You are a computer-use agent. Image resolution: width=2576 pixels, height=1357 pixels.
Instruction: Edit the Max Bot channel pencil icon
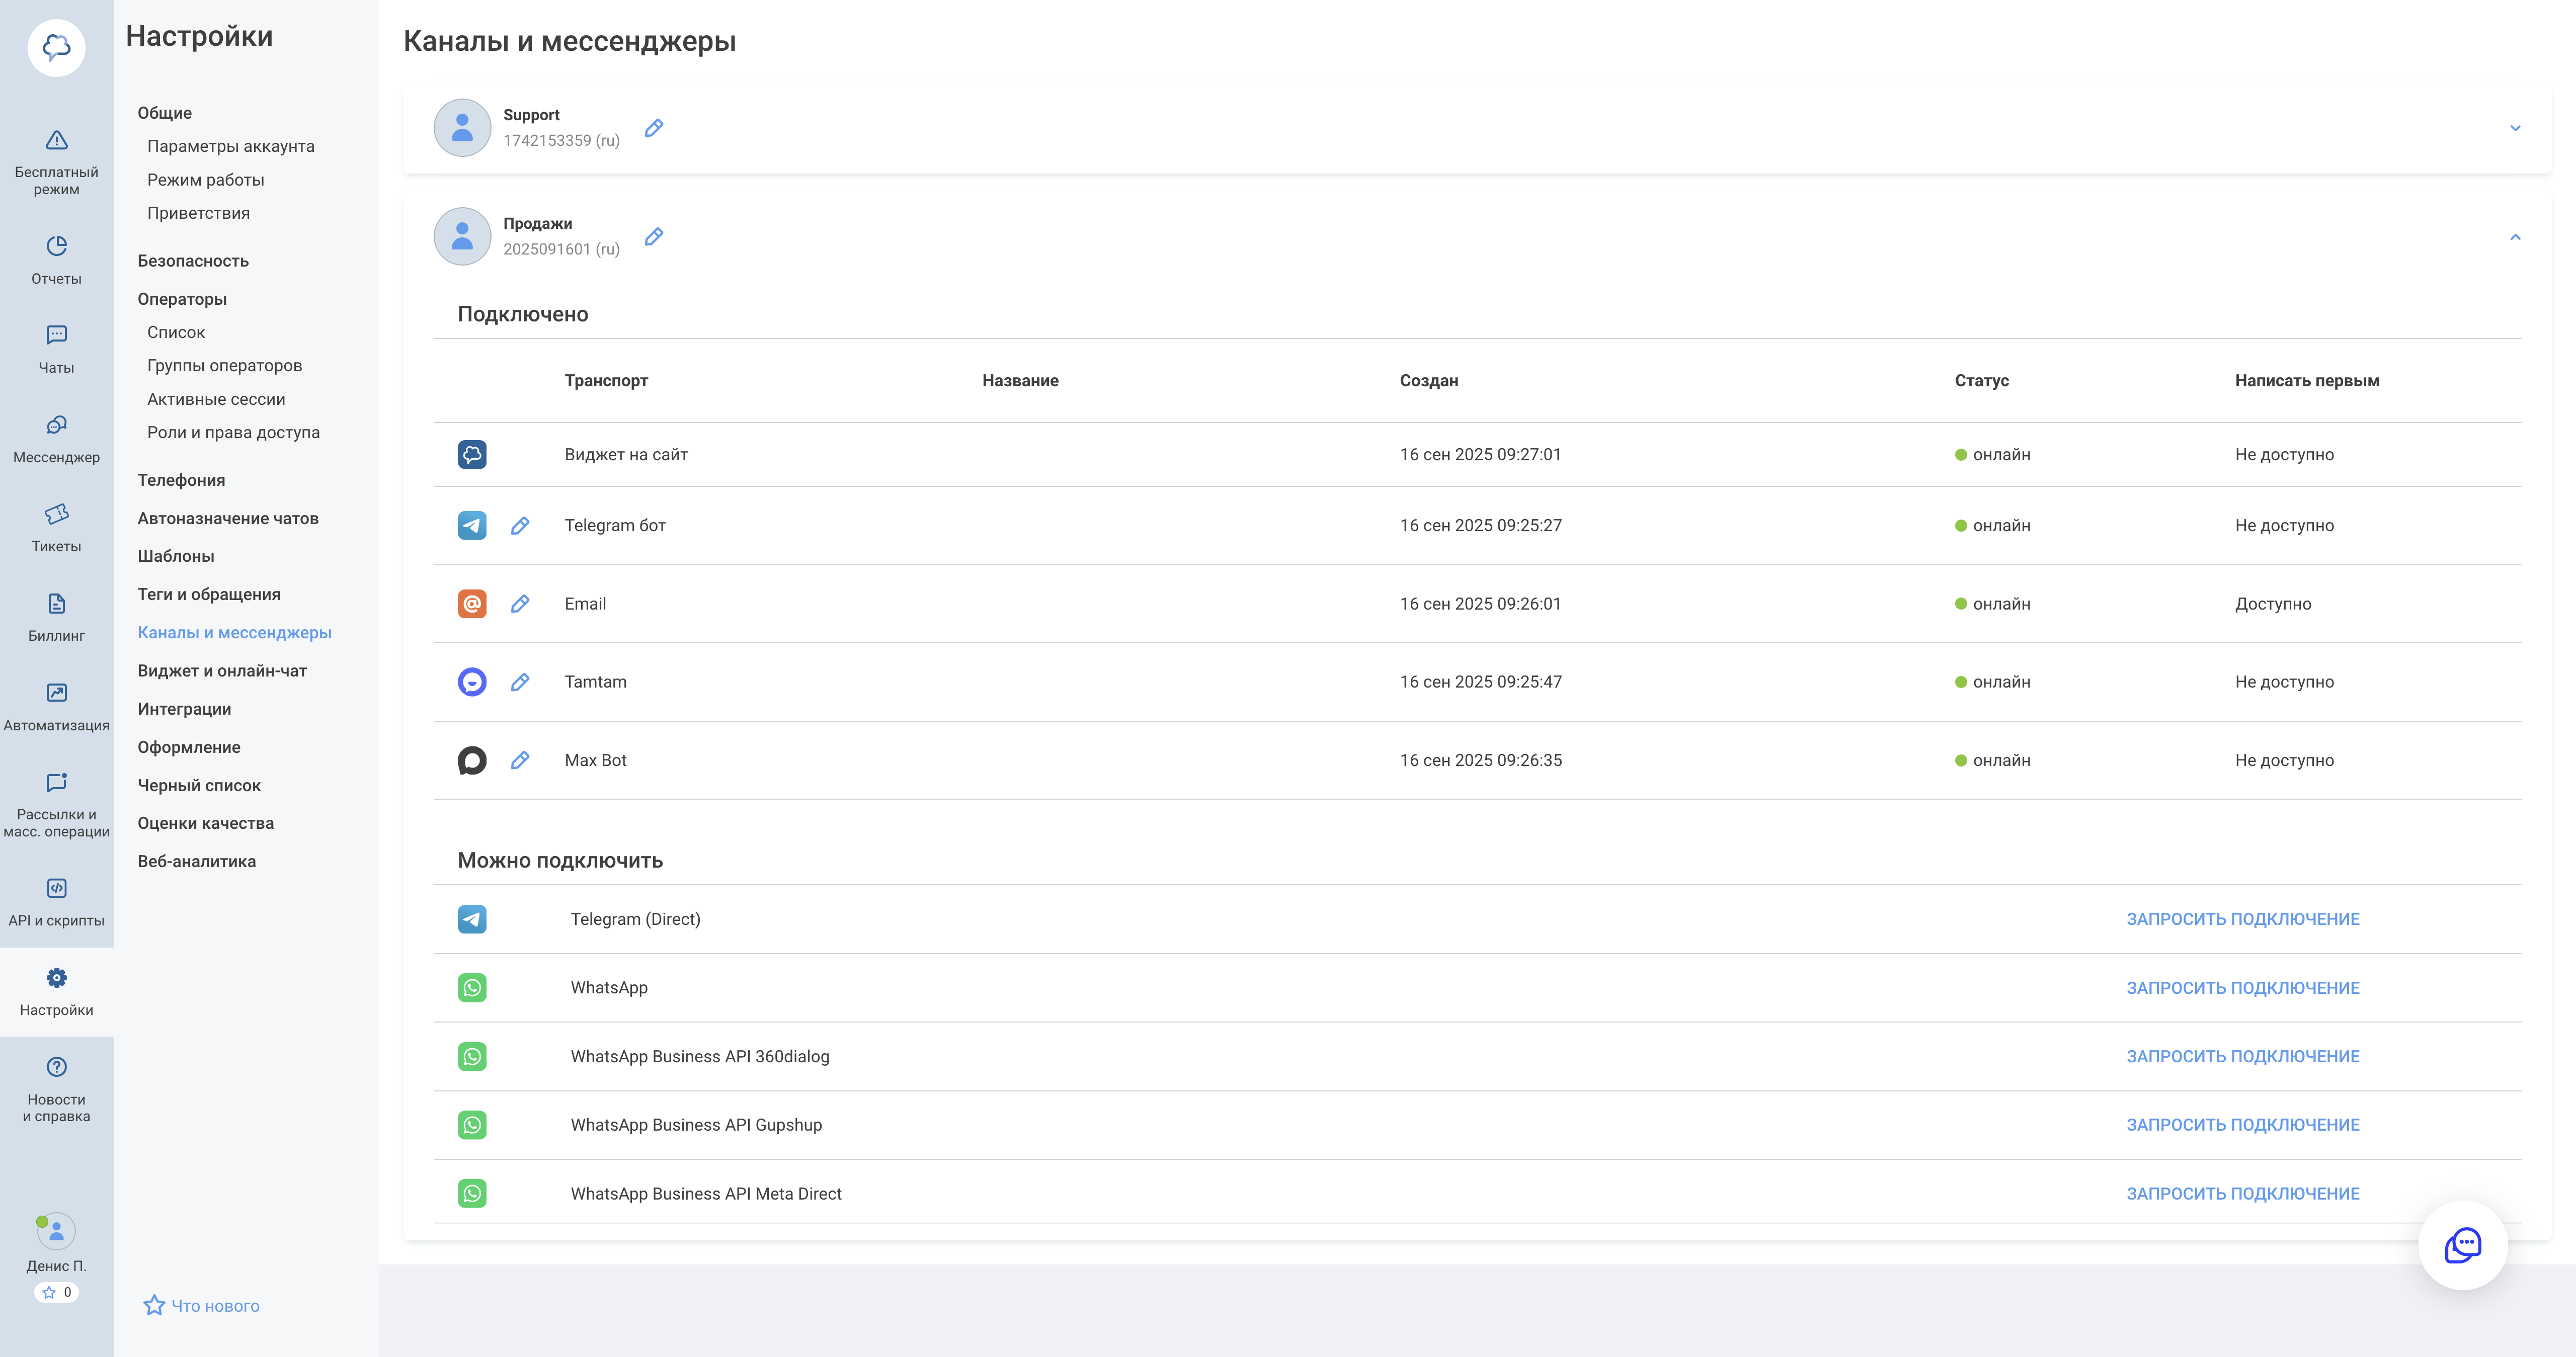pos(520,761)
